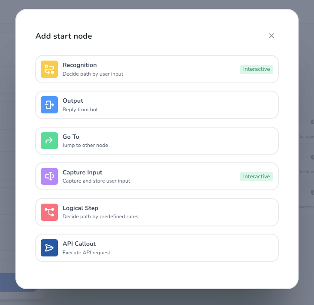Viewport: 314px width, 305px height.
Task: Choose the Output node title
Action: (73, 101)
